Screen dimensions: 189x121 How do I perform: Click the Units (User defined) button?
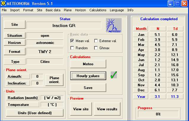pos(35,113)
